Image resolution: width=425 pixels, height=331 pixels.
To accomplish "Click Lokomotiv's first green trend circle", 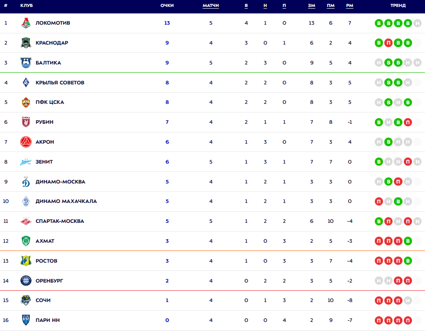I will coord(379,23).
